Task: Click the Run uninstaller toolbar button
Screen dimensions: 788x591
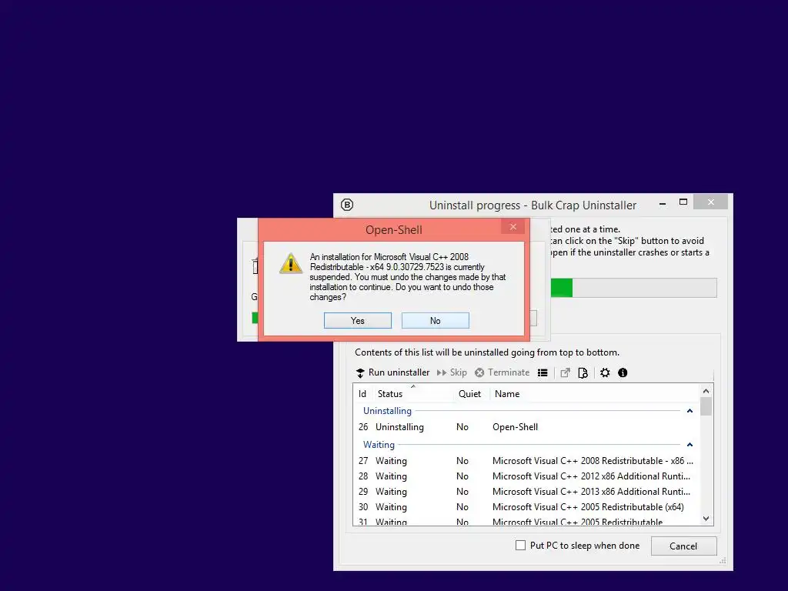Action: (x=393, y=372)
